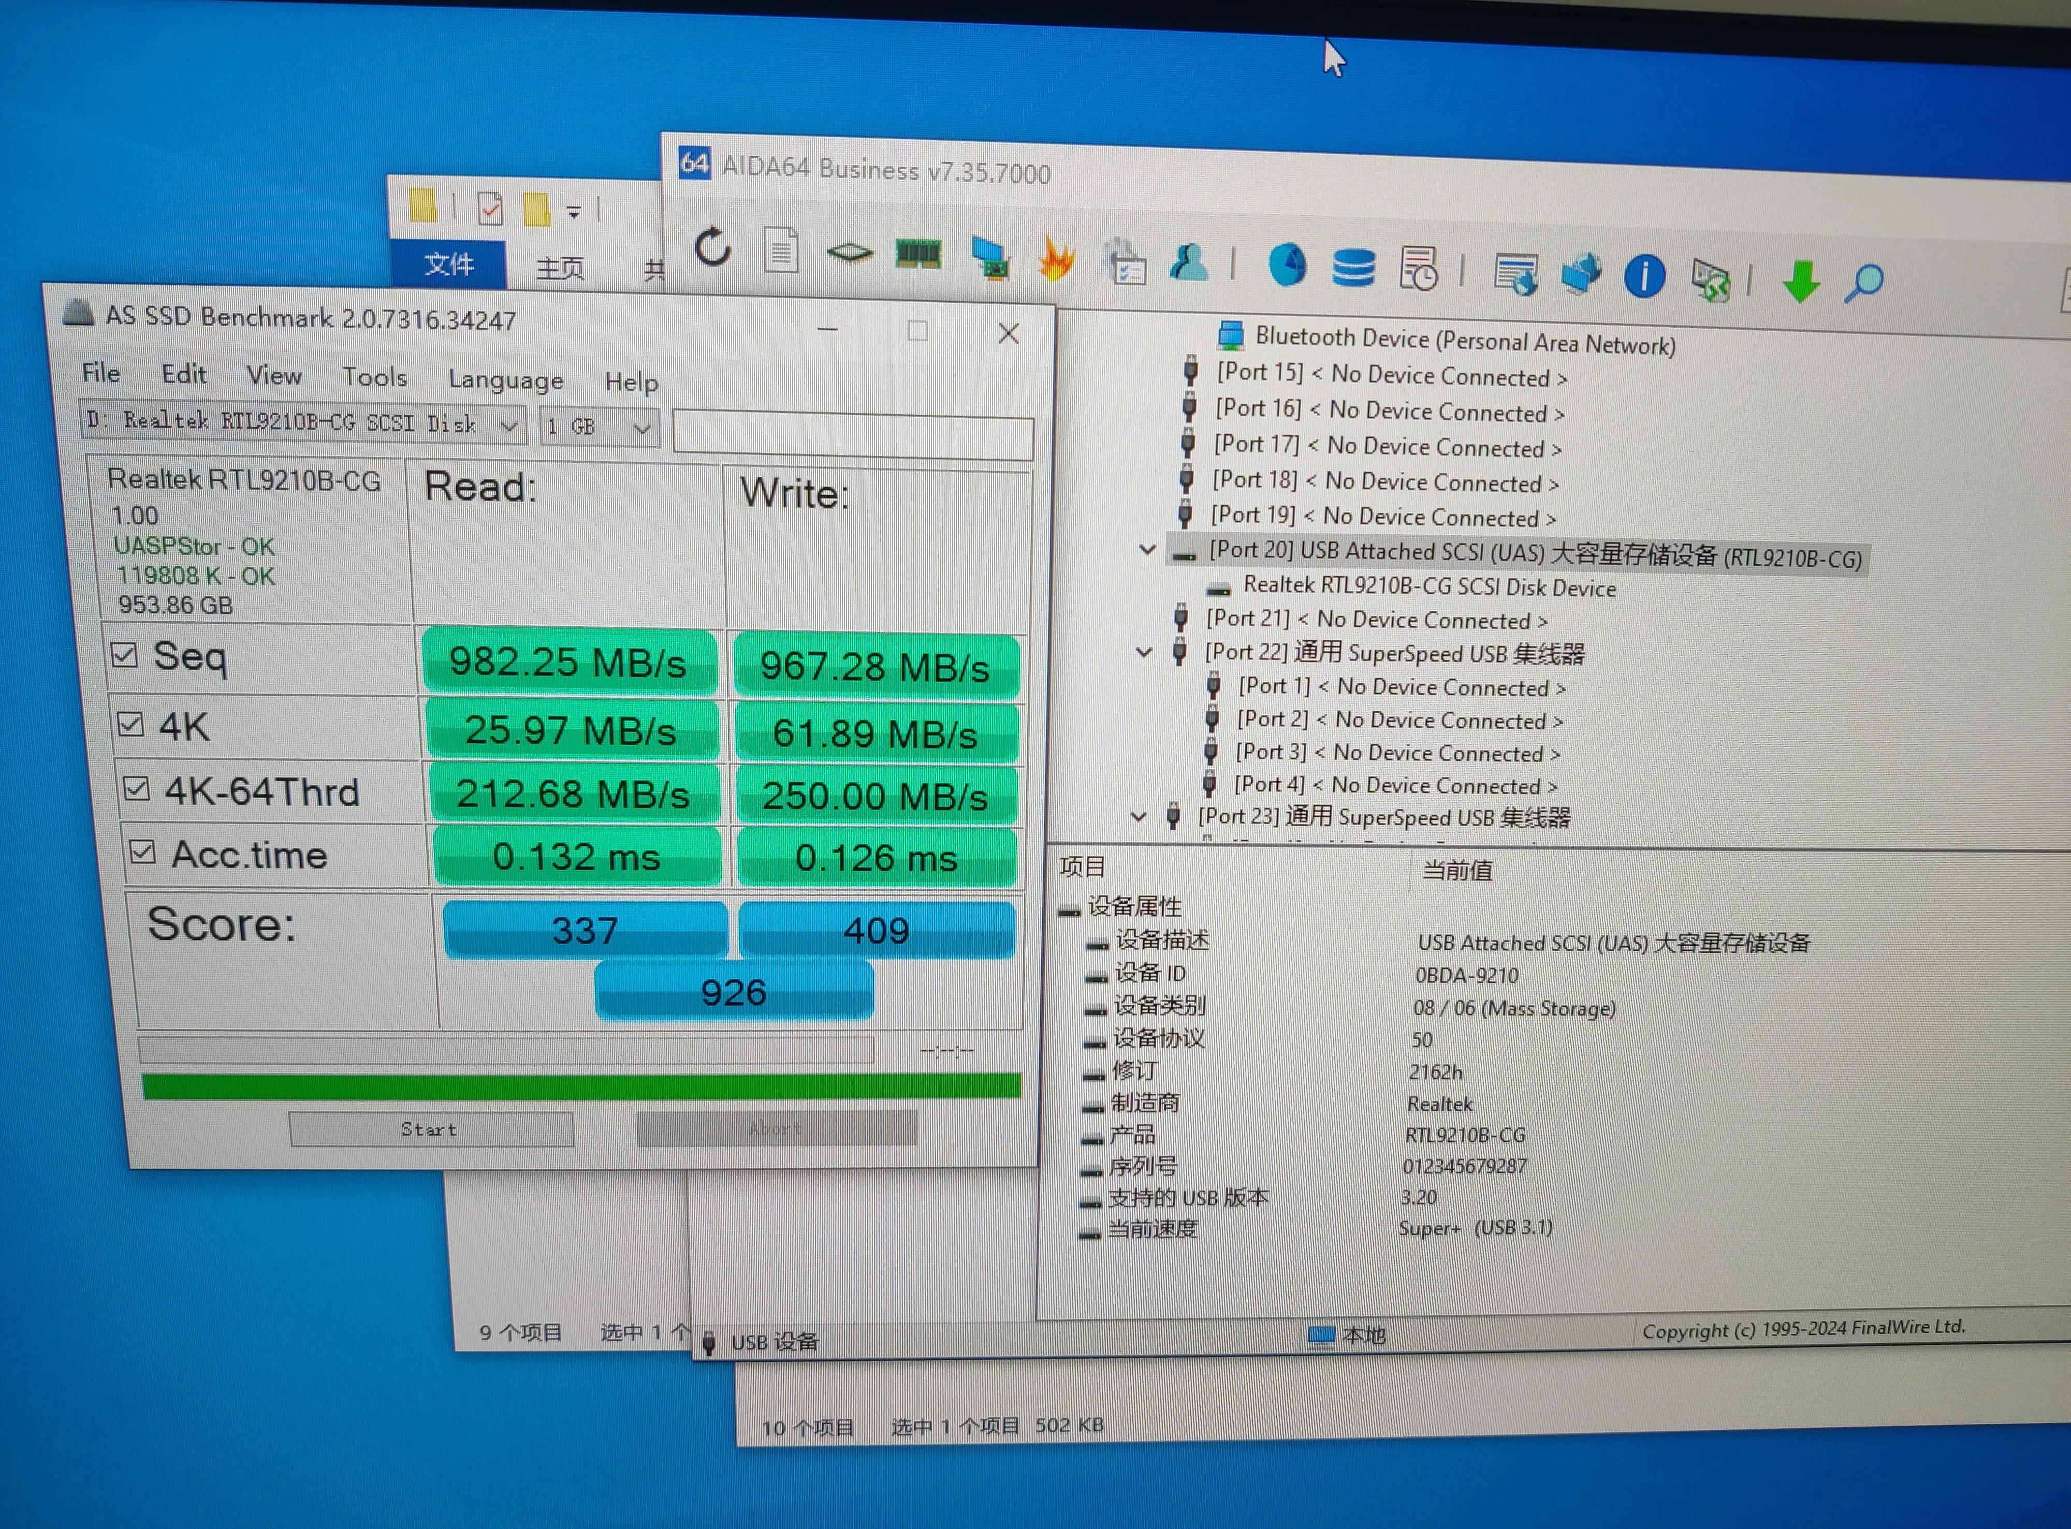Open the AS SSD File menu

(x=101, y=372)
